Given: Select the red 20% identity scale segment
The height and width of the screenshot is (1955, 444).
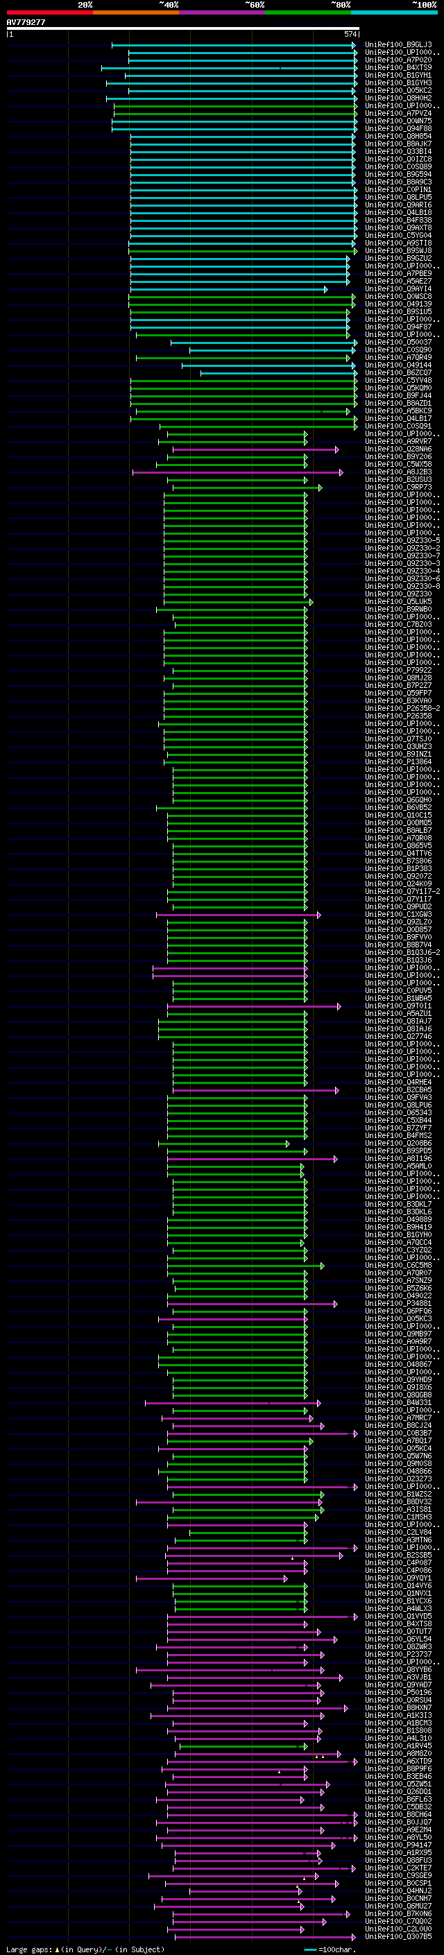Looking at the screenshot, I should (x=49, y=12).
